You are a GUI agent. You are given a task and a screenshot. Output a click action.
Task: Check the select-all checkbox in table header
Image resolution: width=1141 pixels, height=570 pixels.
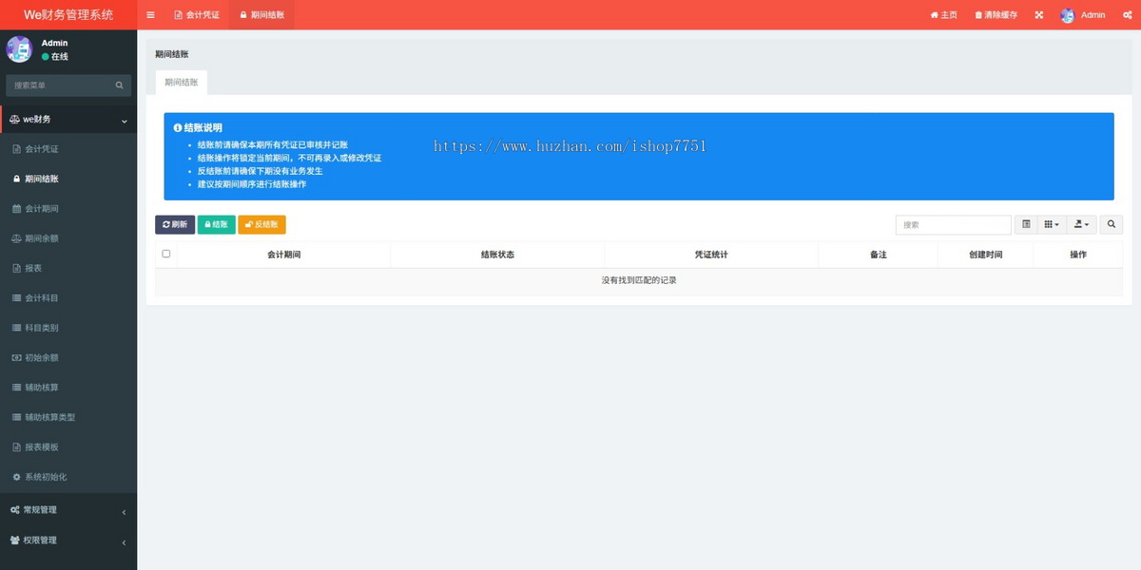(x=166, y=254)
